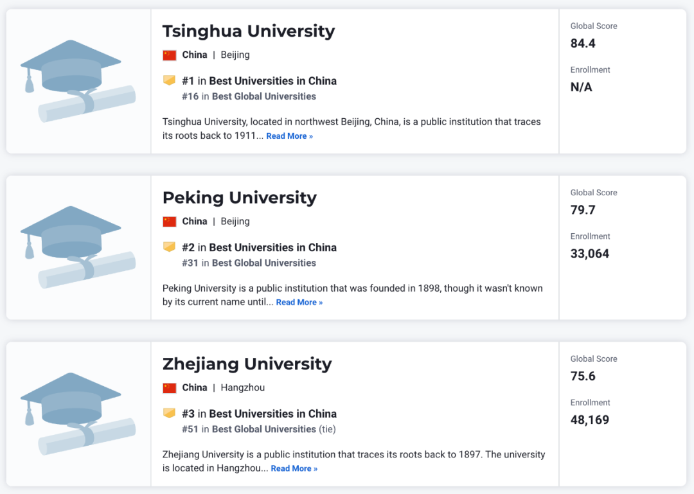Select Peking University enrollment figure 33,064
The width and height of the screenshot is (694, 494).
point(589,254)
